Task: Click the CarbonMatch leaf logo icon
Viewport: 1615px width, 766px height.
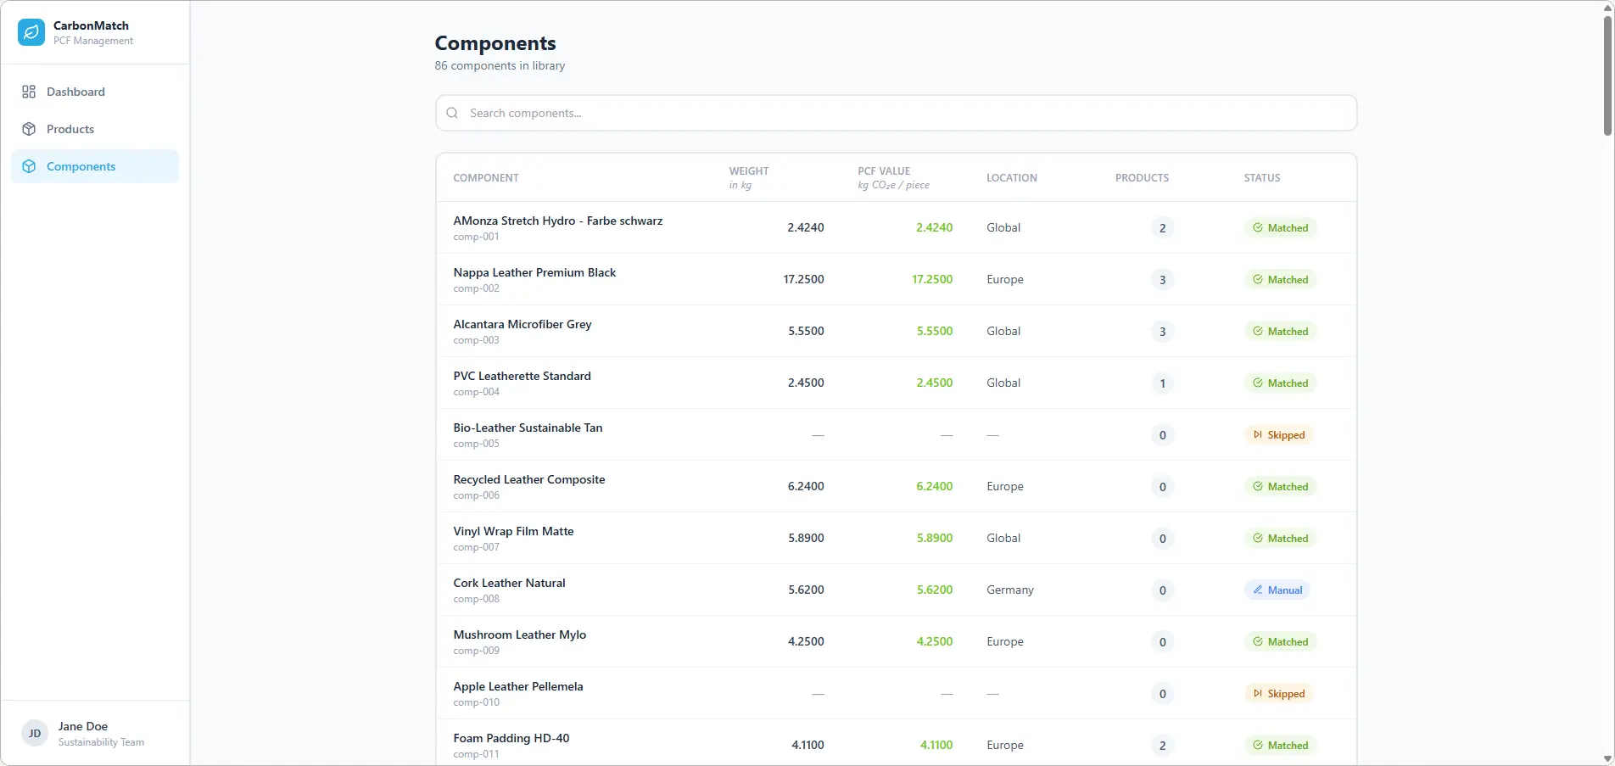Action: pyautogui.click(x=31, y=32)
